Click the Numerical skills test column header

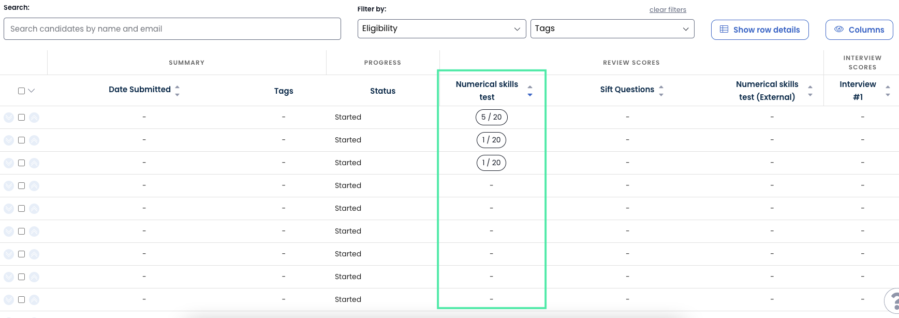pyautogui.click(x=487, y=91)
